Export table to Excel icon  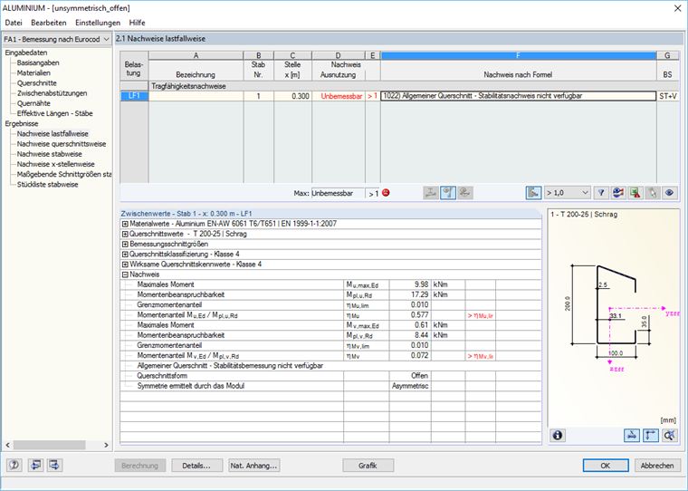[x=635, y=193]
